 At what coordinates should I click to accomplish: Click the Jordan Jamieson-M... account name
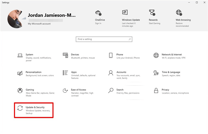(52, 15)
